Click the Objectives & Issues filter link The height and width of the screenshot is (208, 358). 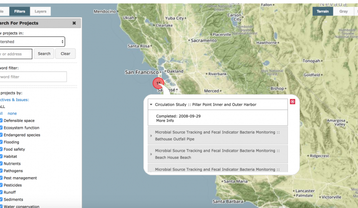(14, 100)
